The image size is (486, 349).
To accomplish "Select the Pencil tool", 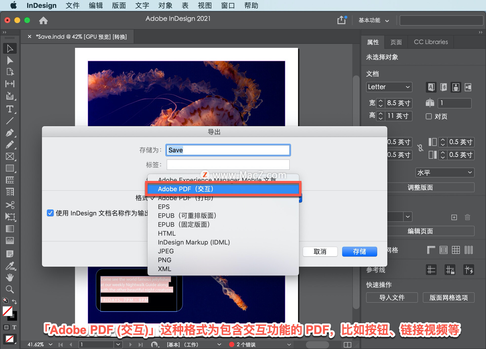I will point(10,145).
